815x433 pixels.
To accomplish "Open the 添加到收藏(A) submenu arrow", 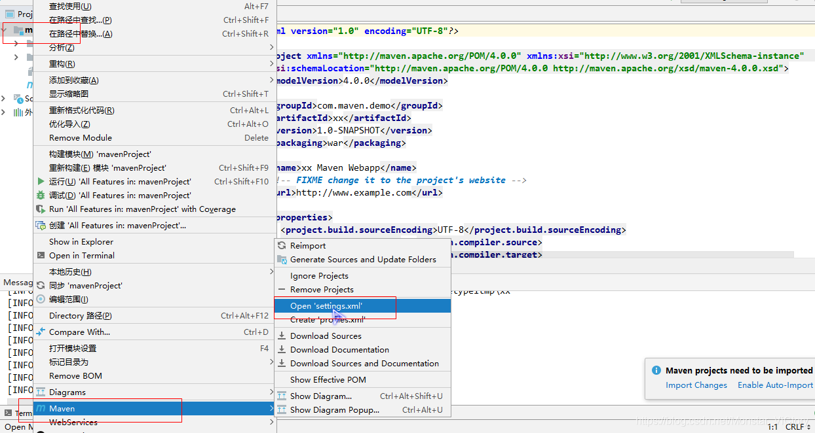I will 271,80.
